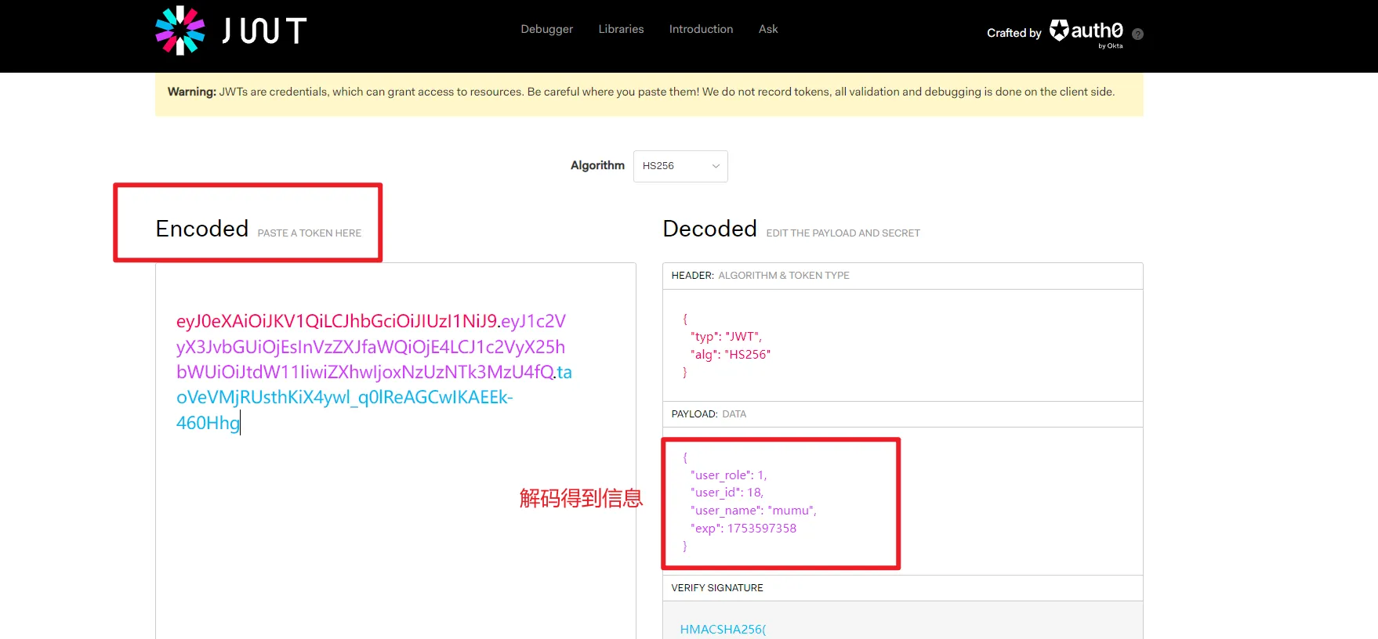Viewport: 1378px width, 639px height.
Task: Click the "alg": "HS256" header line
Action: [730, 355]
